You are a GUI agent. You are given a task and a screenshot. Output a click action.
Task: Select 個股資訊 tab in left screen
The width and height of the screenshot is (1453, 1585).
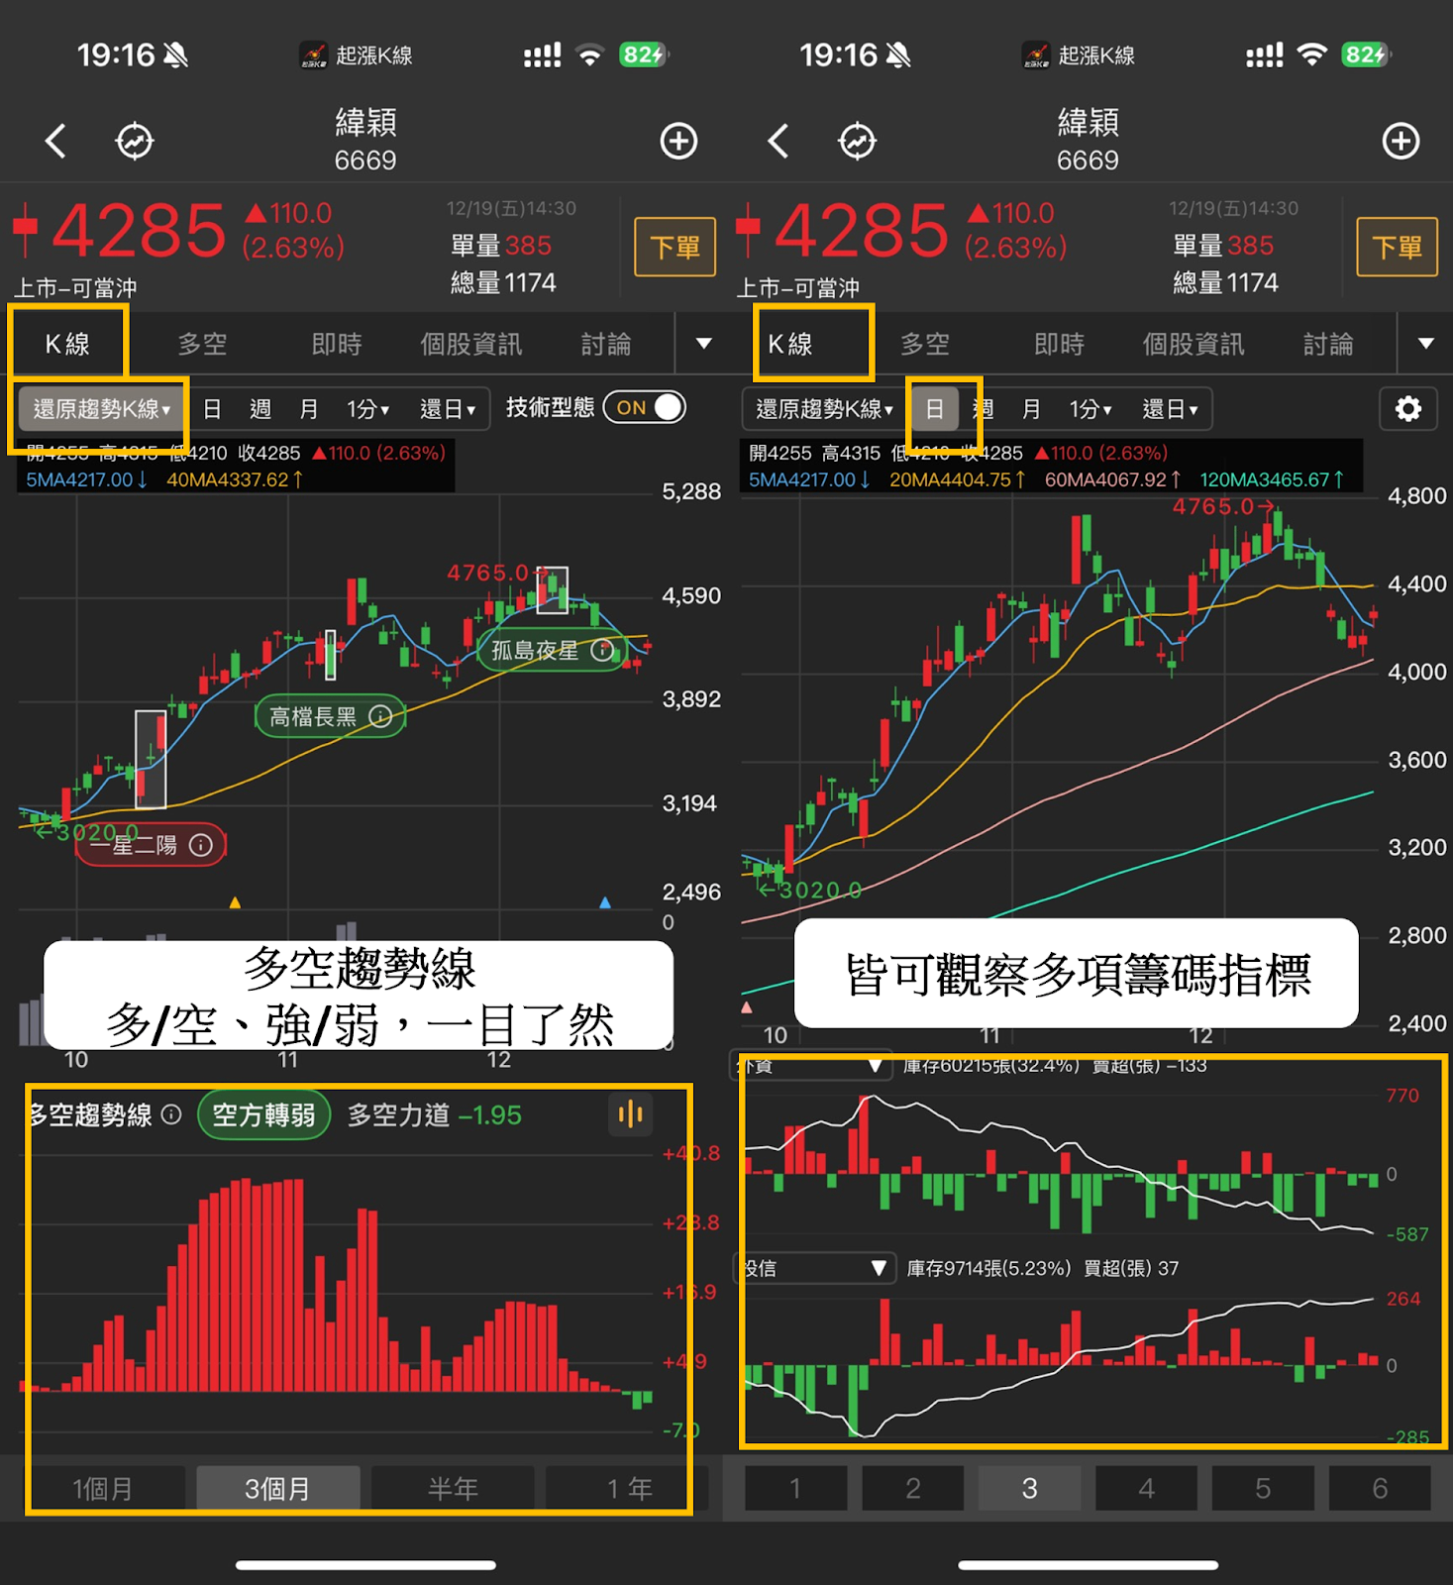point(470,344)
